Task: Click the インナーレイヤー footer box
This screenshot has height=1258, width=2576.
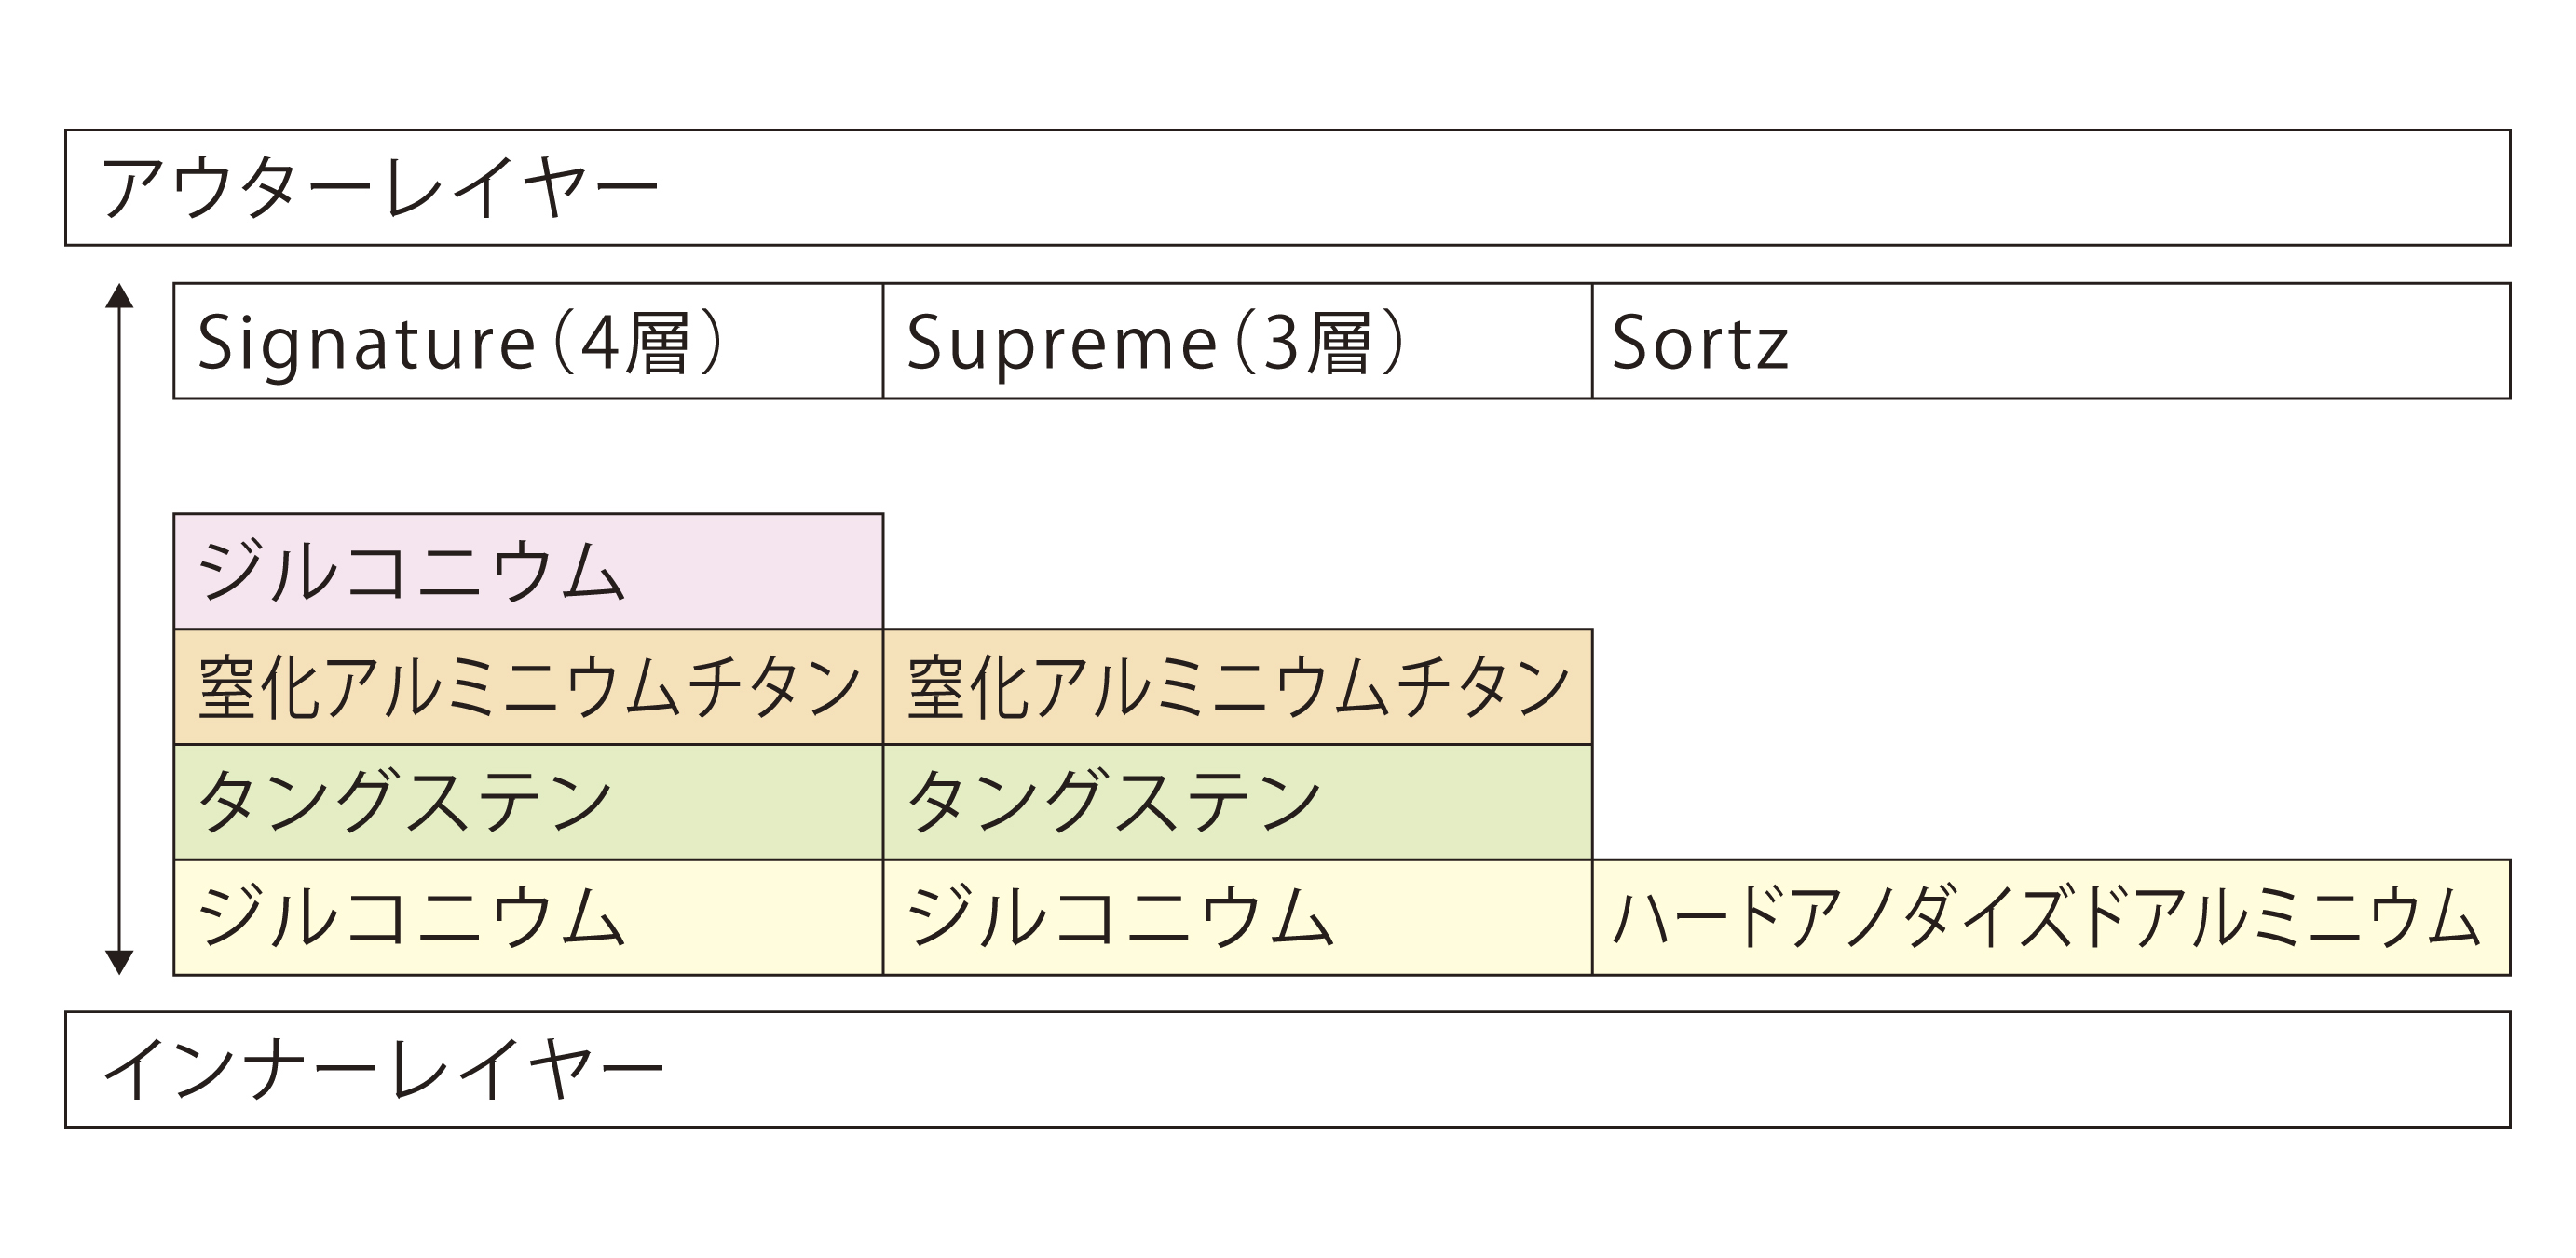Action: [x=1288, y=1069]
